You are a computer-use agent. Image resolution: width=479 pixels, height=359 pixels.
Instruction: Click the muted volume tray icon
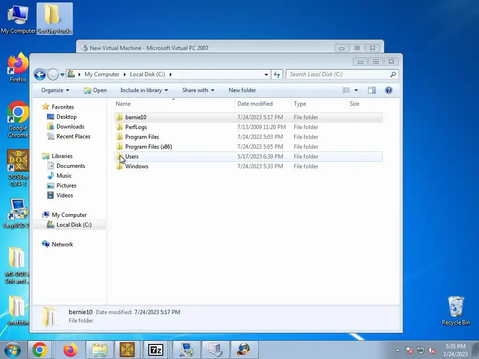click(432, 350)
